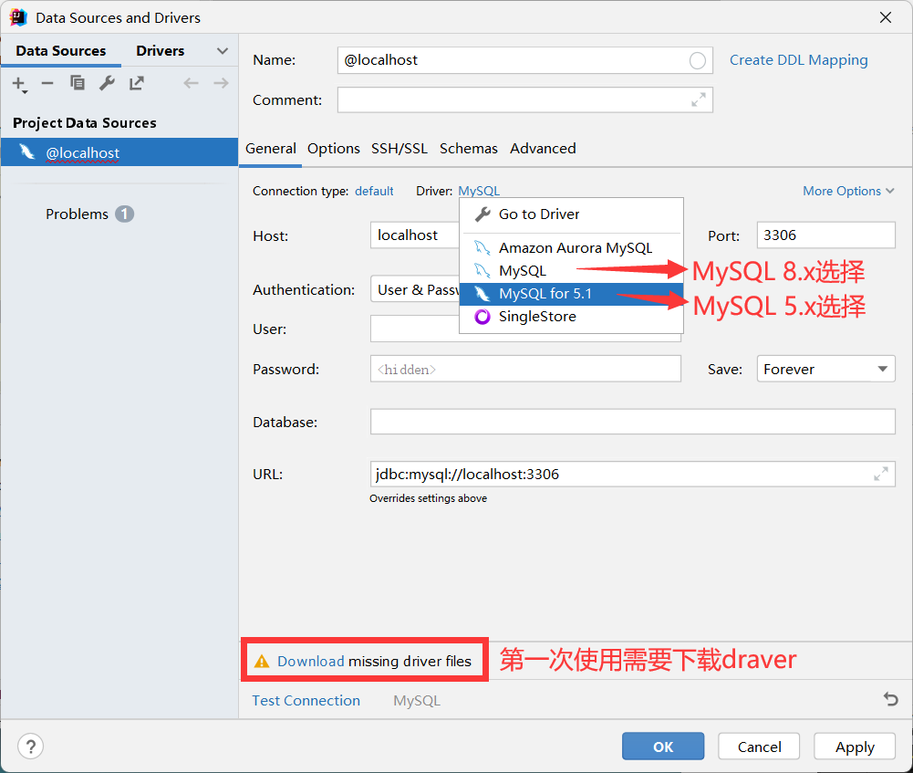Open the Schemas tab
The image size is (913, 773).
click(469, 149)
